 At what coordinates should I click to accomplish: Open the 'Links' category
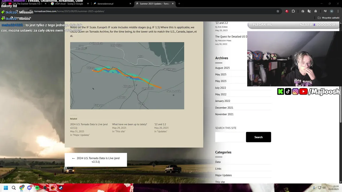(x=218, y=169)
